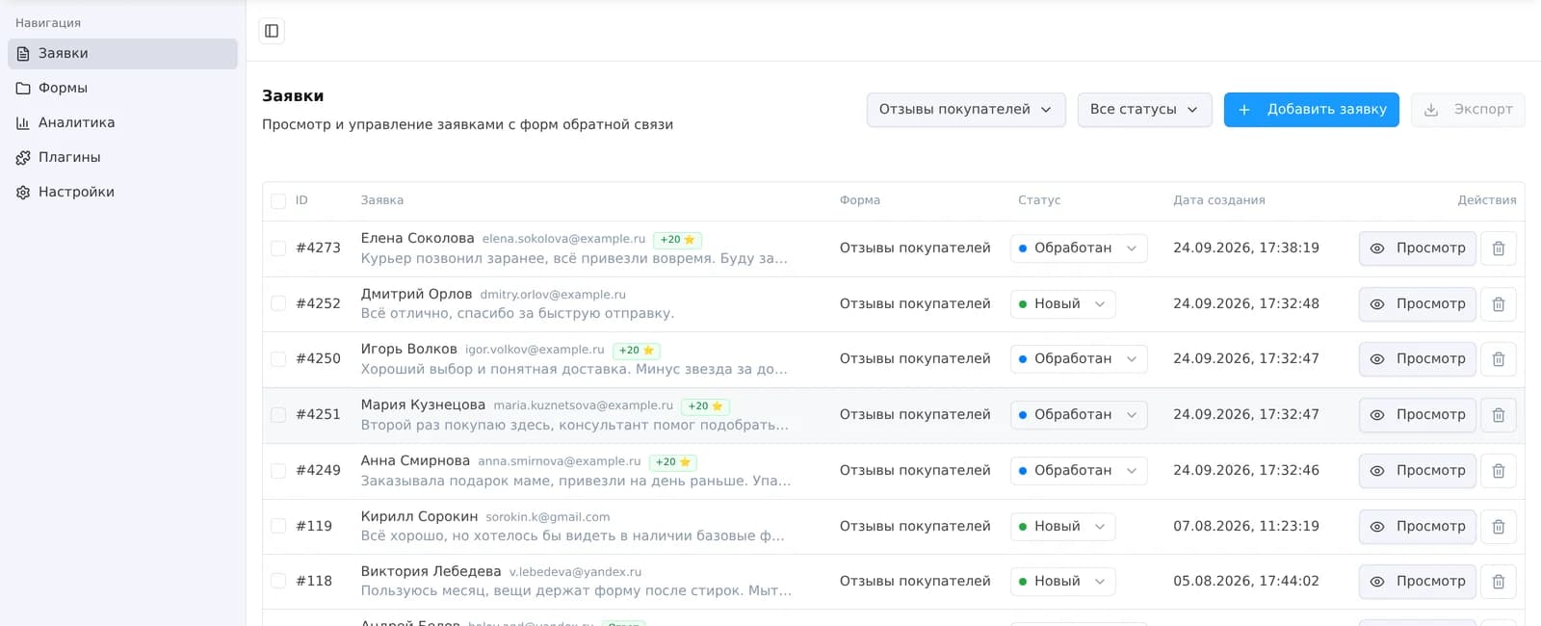Click email v.lebedeva@yandex.ru
Viewport: 1541px width, 626px height.
pyautogui.click(x=575, y=572)
